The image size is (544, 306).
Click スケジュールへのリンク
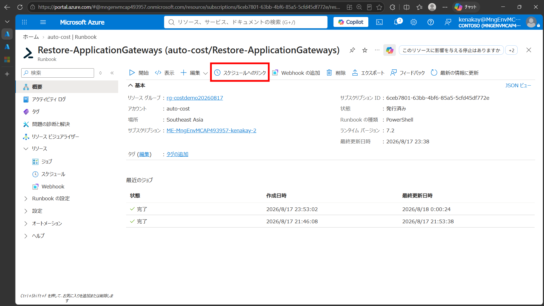(x=240, y=73)
